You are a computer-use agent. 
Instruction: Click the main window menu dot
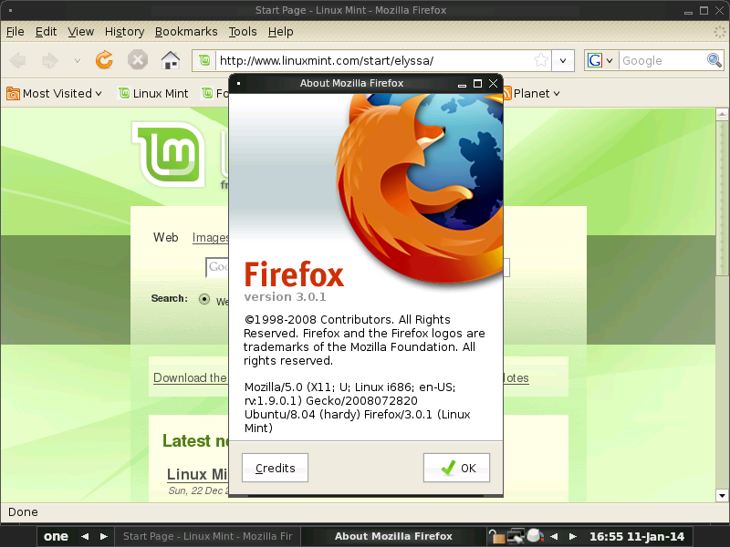[x=10, y=10]
